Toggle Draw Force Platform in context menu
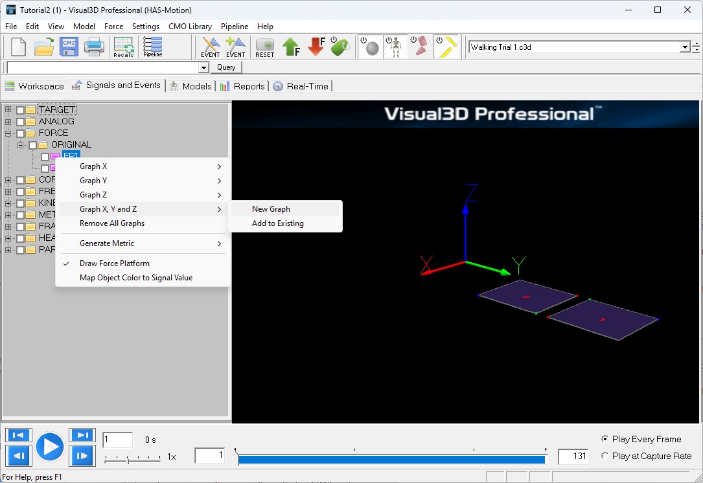This screenshot has width=703, height=483. [x=143, y=264]
